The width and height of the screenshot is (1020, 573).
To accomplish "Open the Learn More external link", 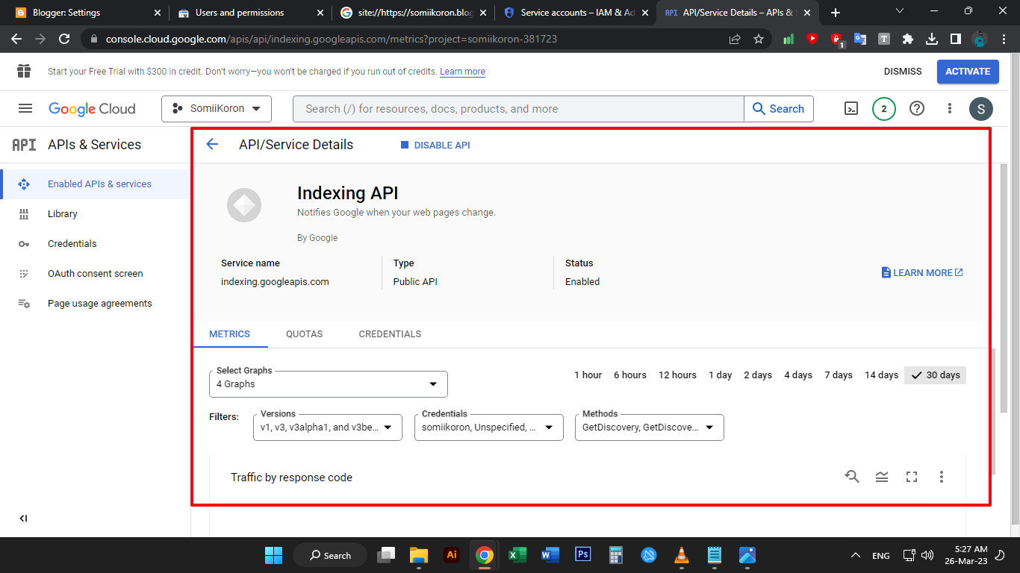I will 922,273.
